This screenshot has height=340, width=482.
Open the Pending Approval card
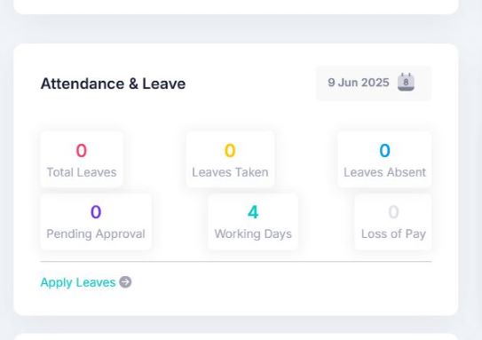tap(96, 221)
